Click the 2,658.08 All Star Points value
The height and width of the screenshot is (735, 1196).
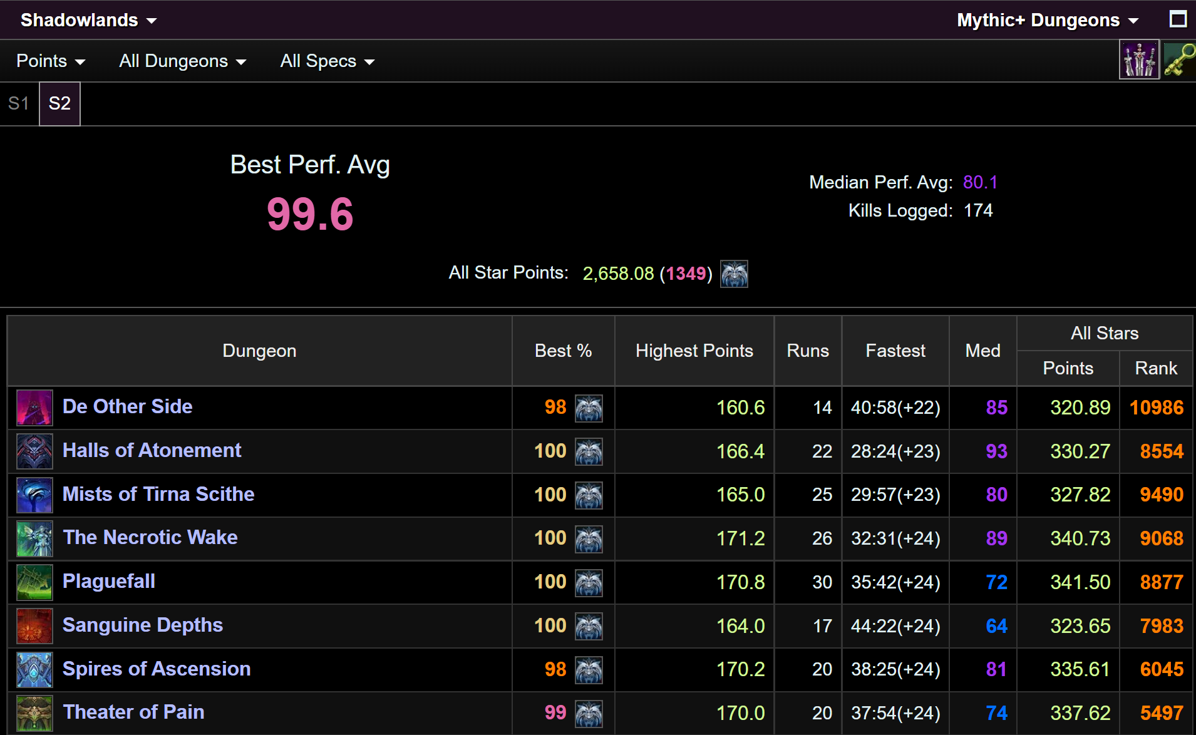click(x=618, y=274)
